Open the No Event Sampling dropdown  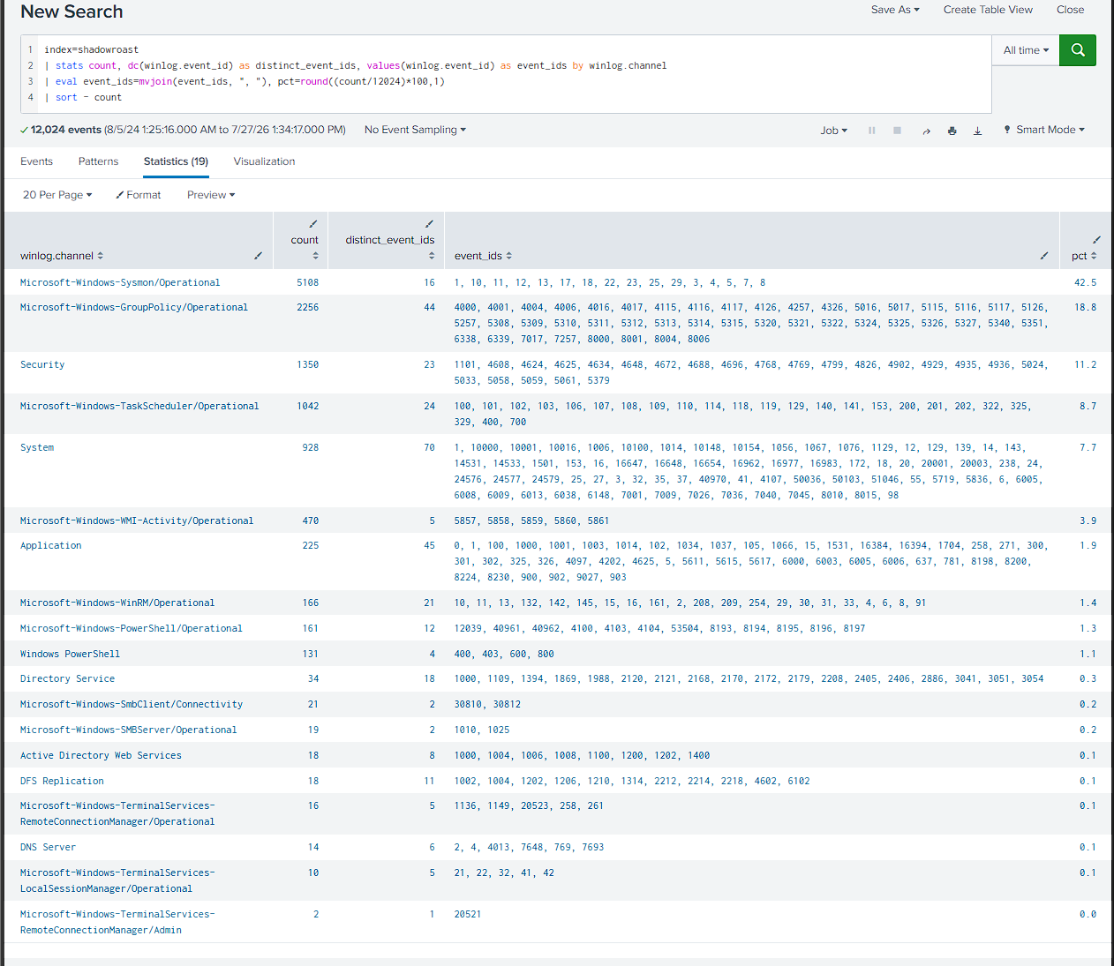click(415, 130)
